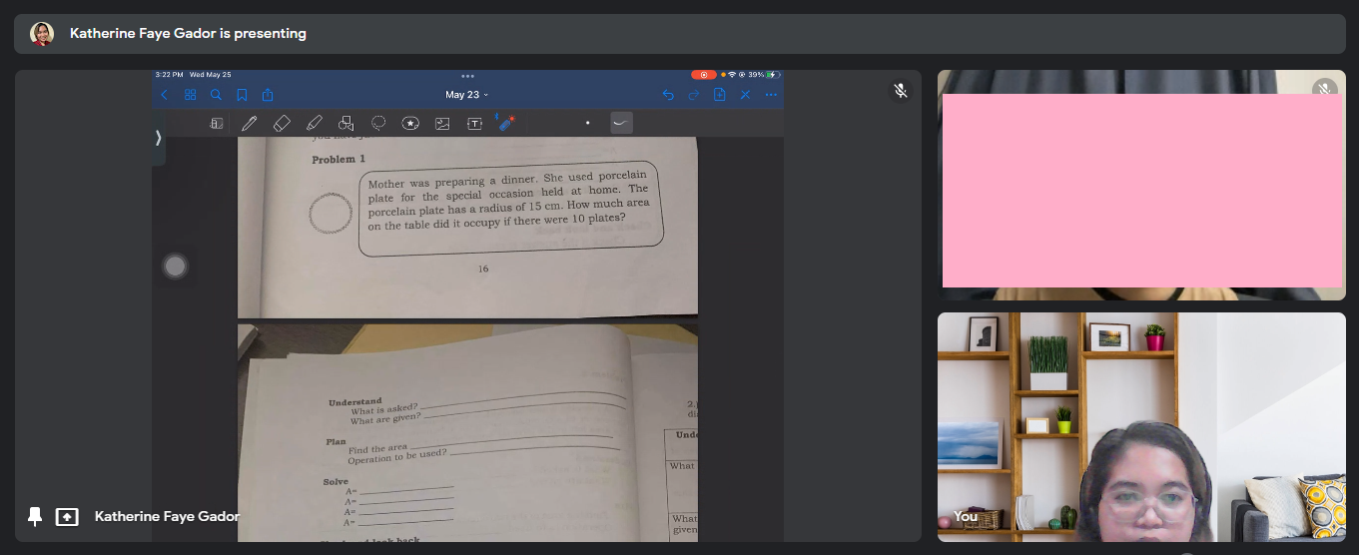Click muted mic icon on participant tile
The image size is (1359, 555).
(1324, 90)
